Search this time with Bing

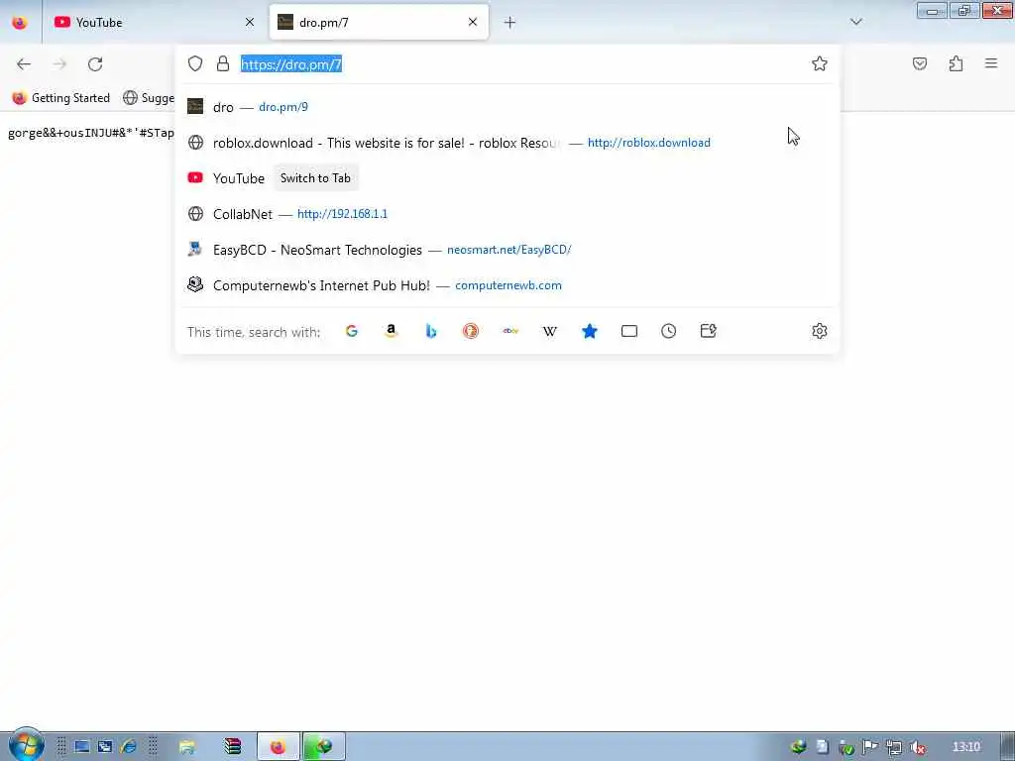tap(431, 331)
